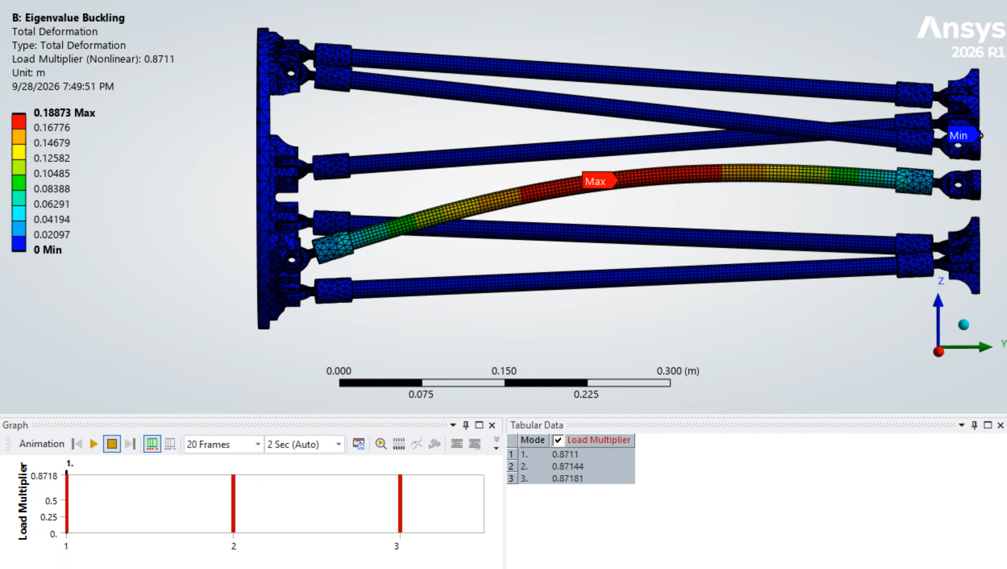The height and width of the screenshot is (569, 1007).
Task: Maximize the Graph panel
Action: tap(479, 425)
